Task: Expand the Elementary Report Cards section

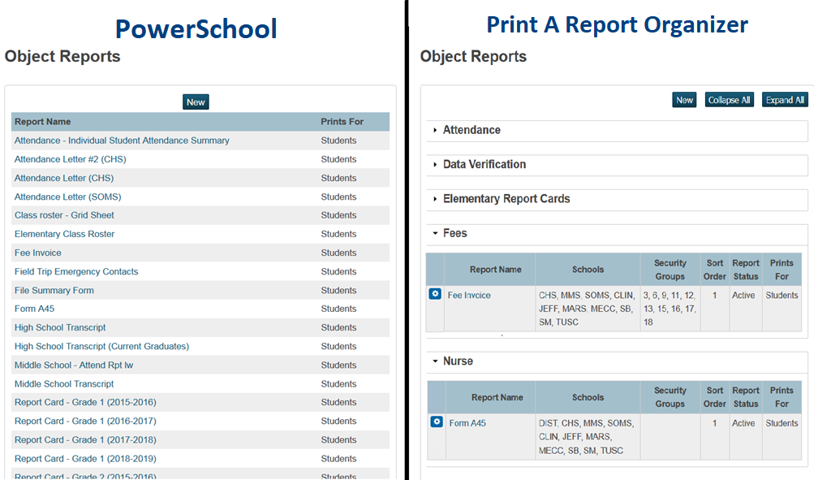Action: click(507, 200)
